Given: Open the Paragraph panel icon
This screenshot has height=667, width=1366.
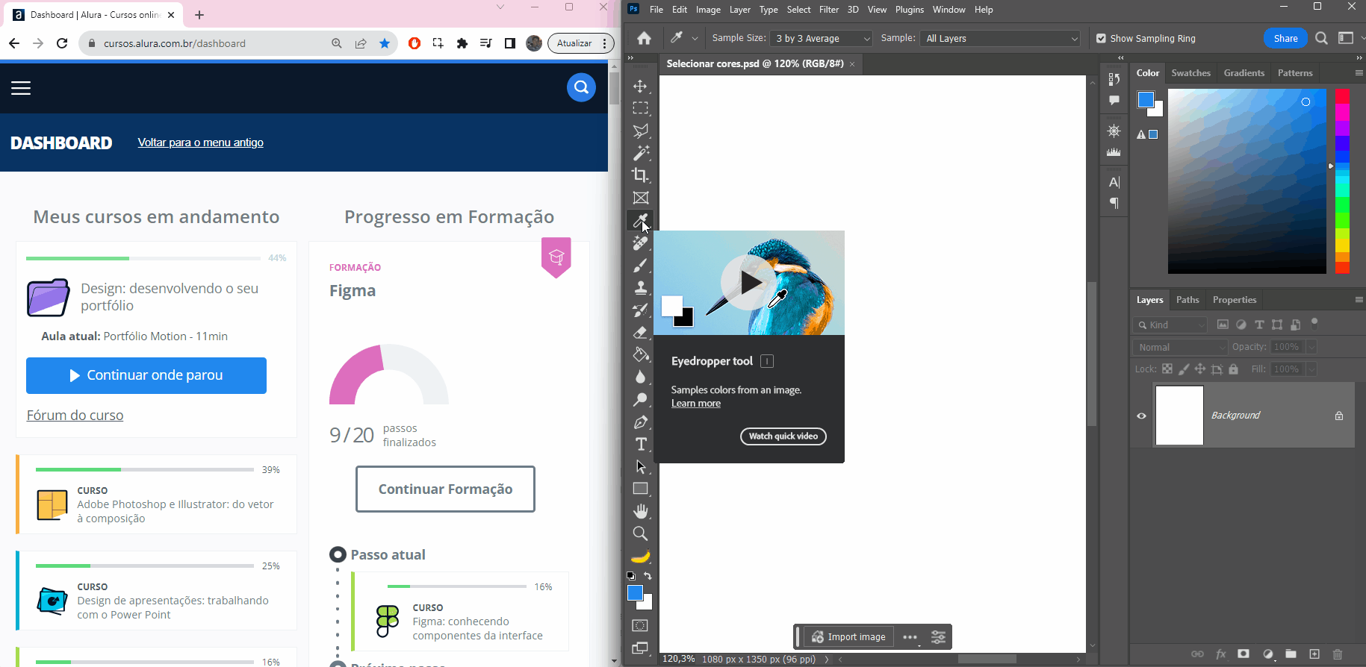Looking at the screenshot, I should (x=1114, y=203).
